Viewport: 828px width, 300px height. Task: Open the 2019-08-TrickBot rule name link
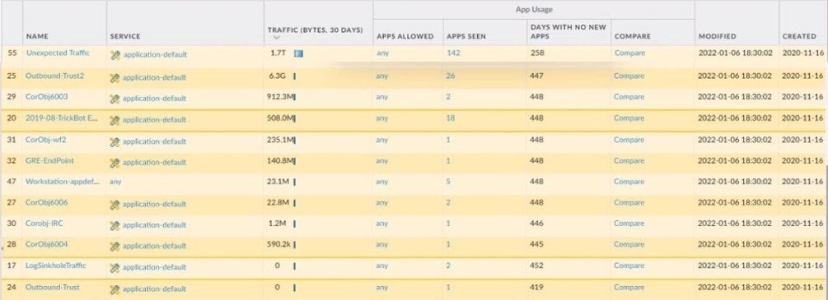click(62, 118)
